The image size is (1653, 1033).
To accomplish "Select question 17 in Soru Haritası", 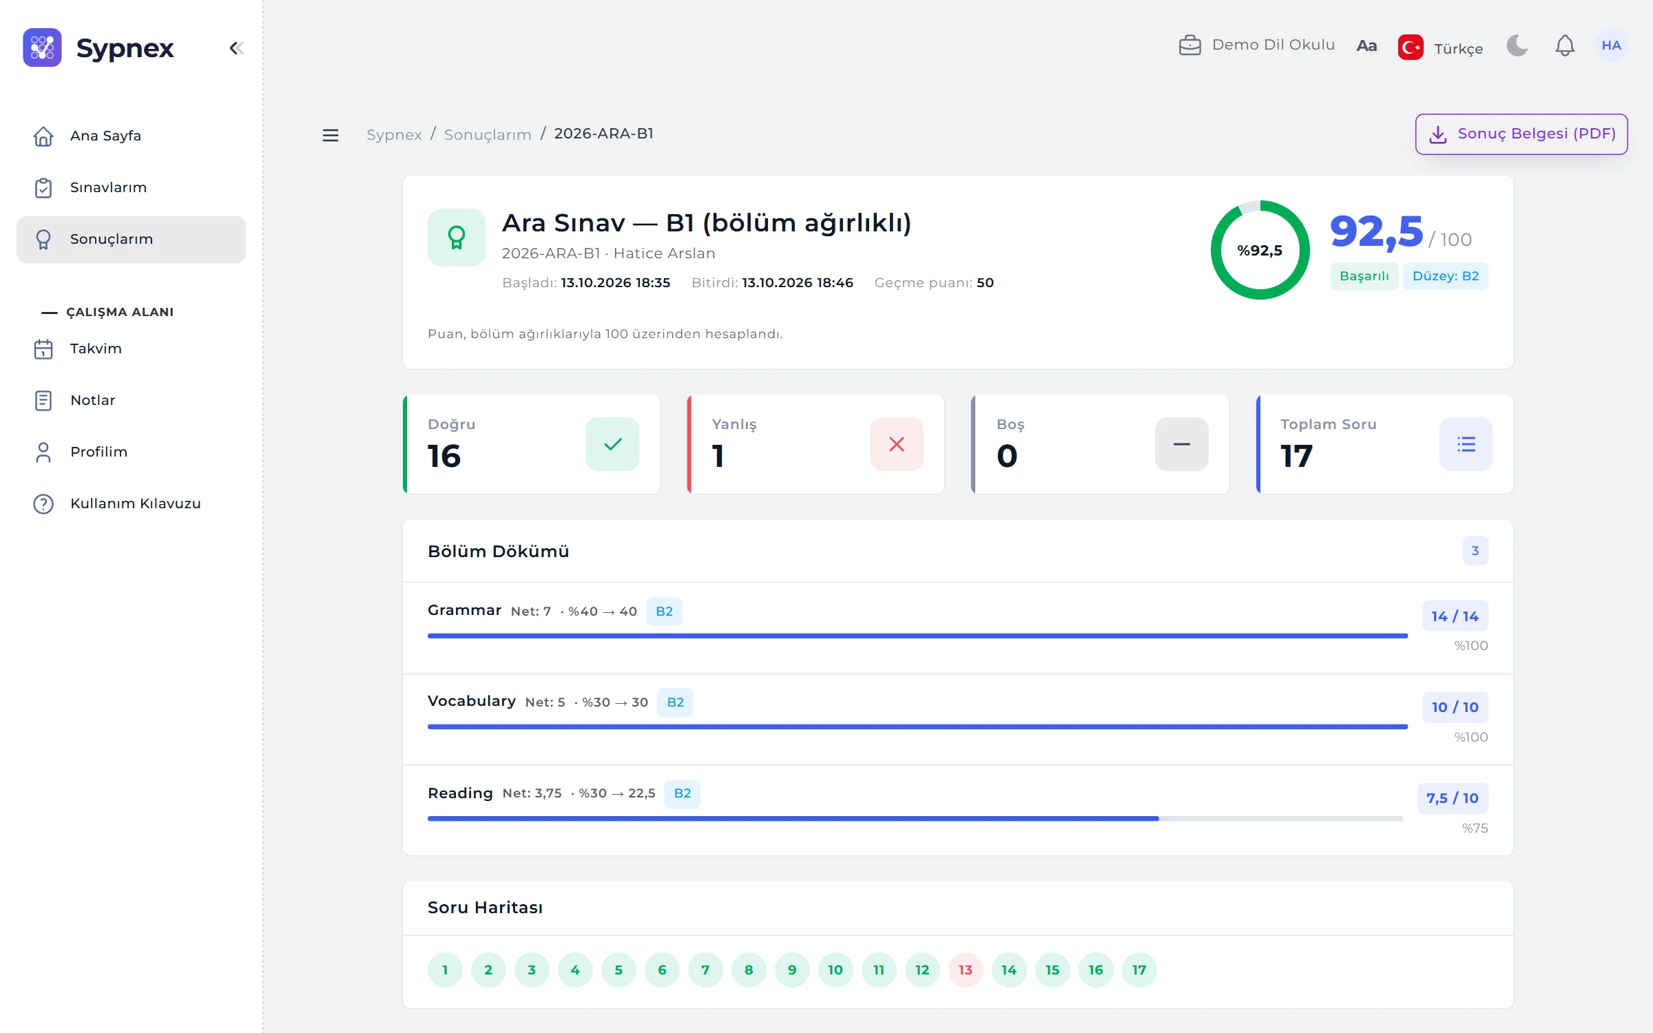I will coord(1139,970).
